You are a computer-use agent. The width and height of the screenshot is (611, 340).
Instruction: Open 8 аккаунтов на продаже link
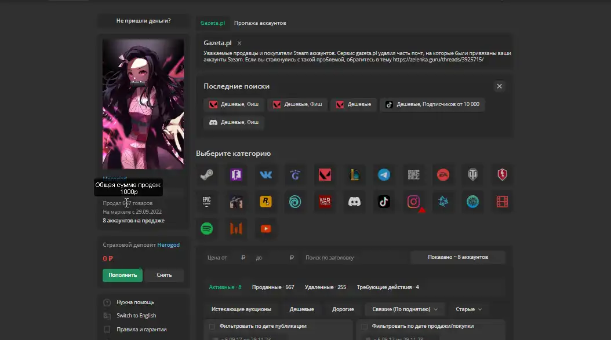coord(134,221)
